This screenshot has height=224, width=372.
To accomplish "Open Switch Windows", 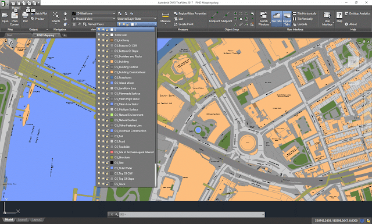I will pos(263,19).
